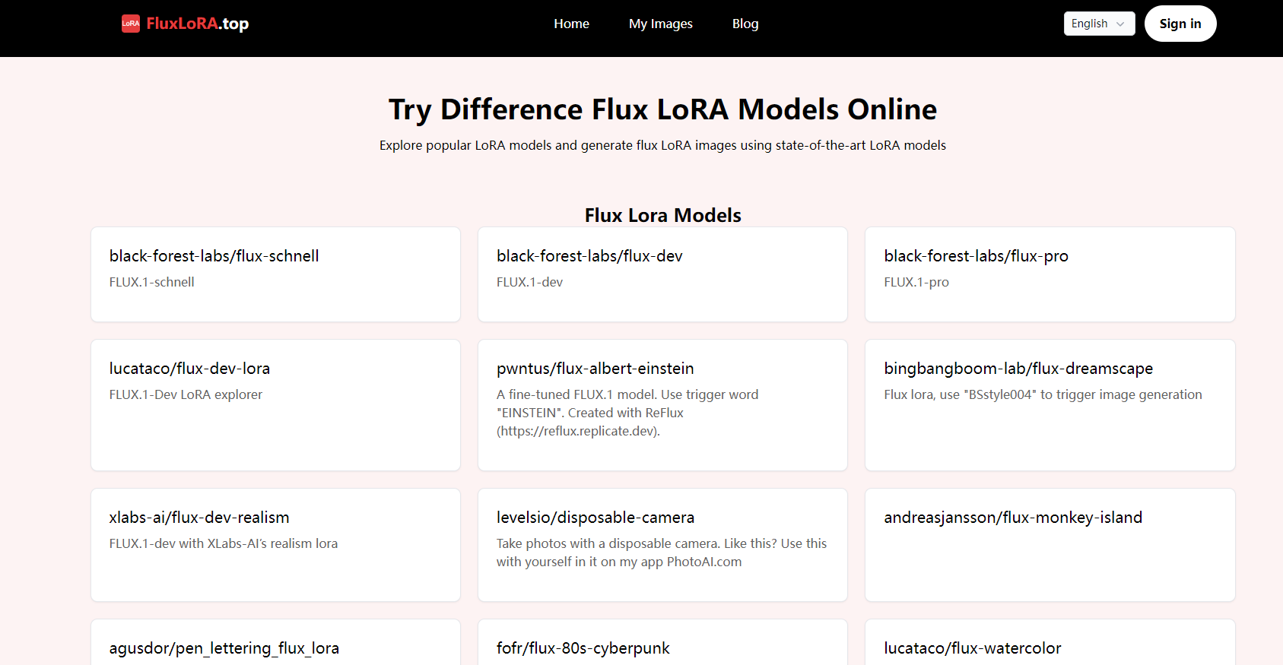Select the xlabs-ai/flux-dev-realism model
The width and height of the screenshot is (1283, 665).
(x=275, y=545)
